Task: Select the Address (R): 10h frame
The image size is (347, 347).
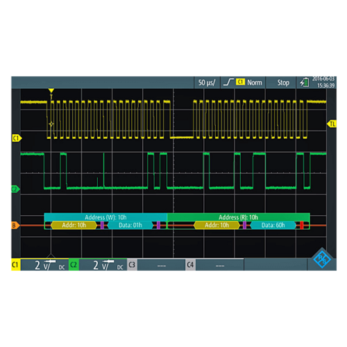Action: click(239, 217)
